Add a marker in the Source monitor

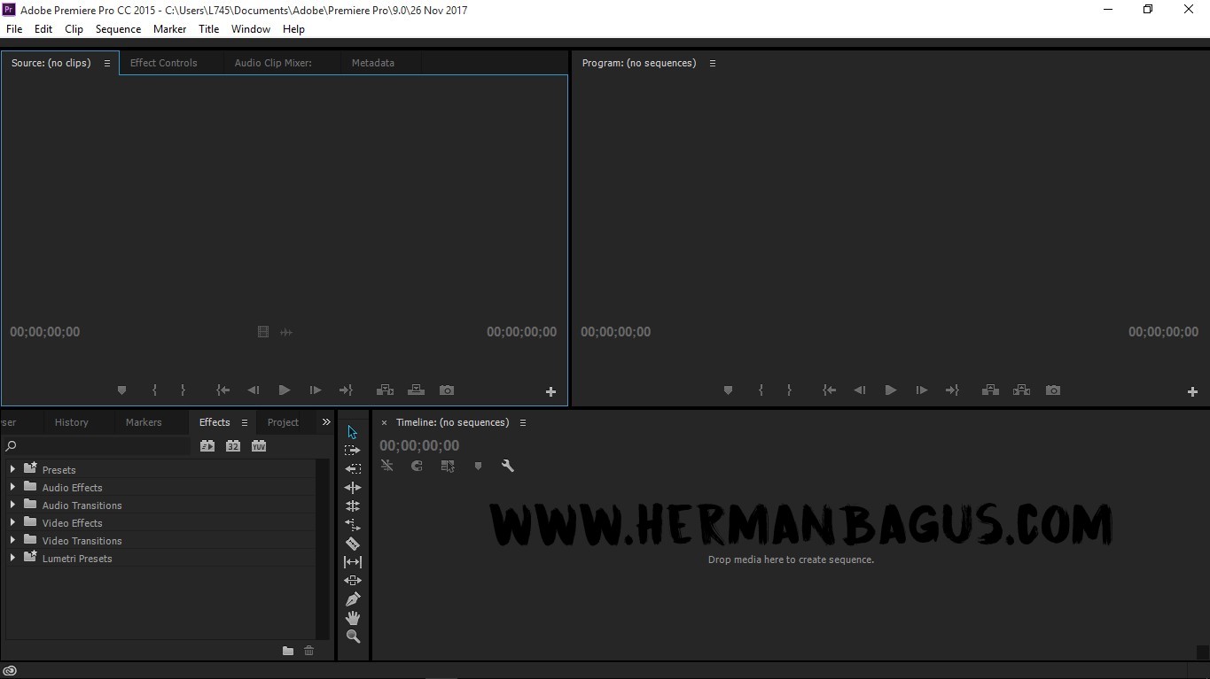121,390
